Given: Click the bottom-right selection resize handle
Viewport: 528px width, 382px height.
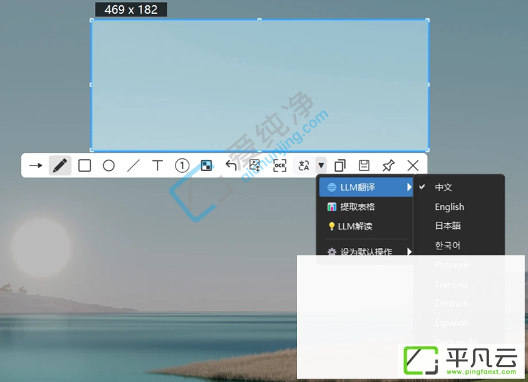Looking at the screenshot, I should (428, 150).
